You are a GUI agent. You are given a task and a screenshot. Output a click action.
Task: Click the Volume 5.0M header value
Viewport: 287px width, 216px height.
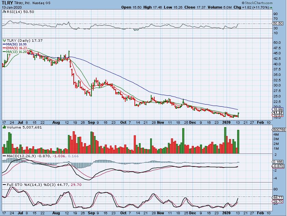coord(219,7)
